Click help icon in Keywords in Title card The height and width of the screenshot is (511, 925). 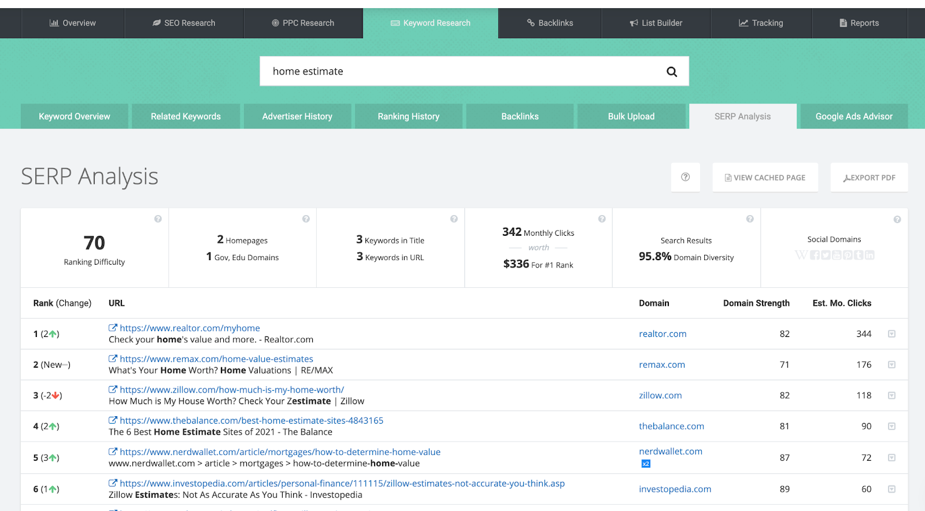(x=454, y=219)
